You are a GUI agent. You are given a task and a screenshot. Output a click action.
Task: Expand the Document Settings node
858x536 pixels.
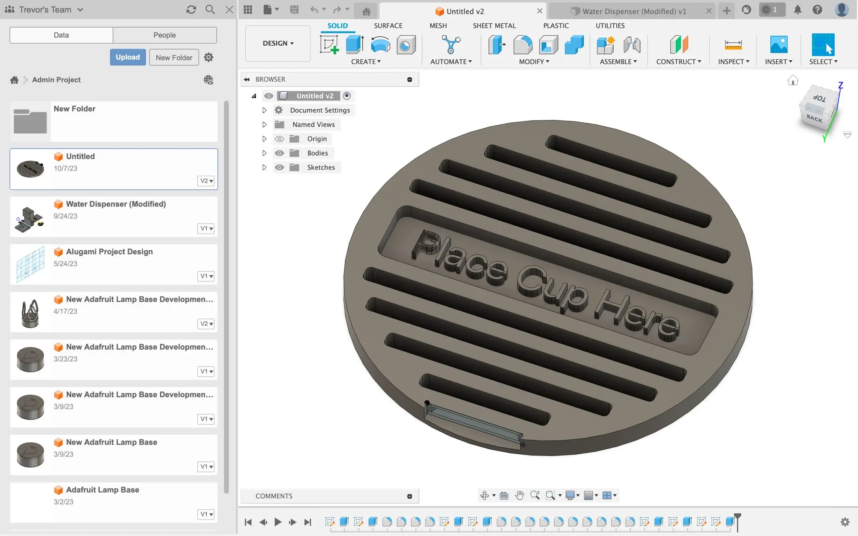[264, 110]
